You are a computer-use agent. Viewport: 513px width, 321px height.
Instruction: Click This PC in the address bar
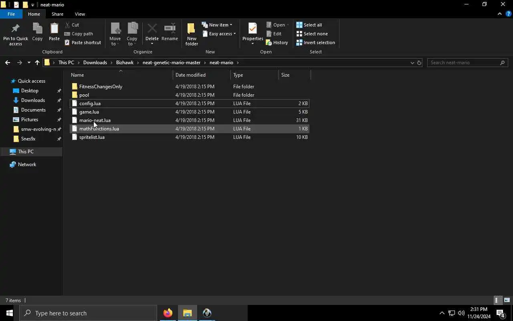66,63
